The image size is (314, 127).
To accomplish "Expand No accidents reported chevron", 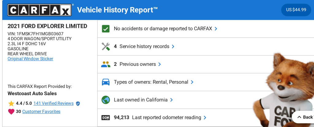I will point(216,29).
